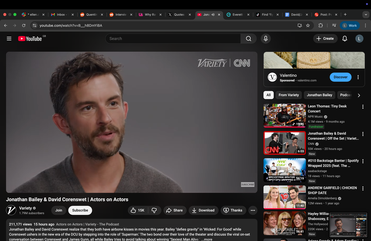Open the notifications bell
This screenshot has height=241, width=371.
[x=345, y=39]
